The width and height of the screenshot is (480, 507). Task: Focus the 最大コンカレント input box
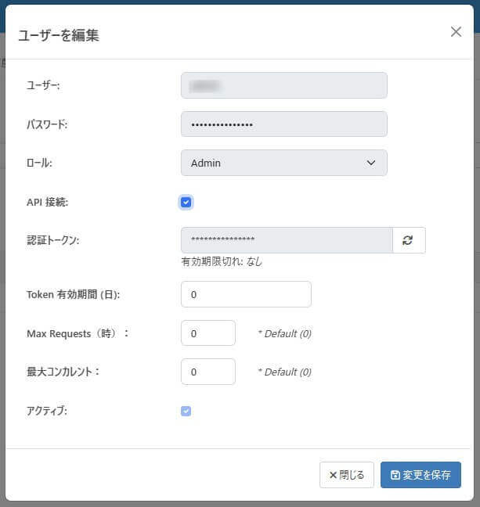point(208,372)
